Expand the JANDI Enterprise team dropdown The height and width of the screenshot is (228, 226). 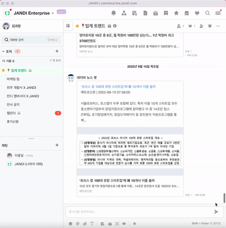[x=52, y=13]
